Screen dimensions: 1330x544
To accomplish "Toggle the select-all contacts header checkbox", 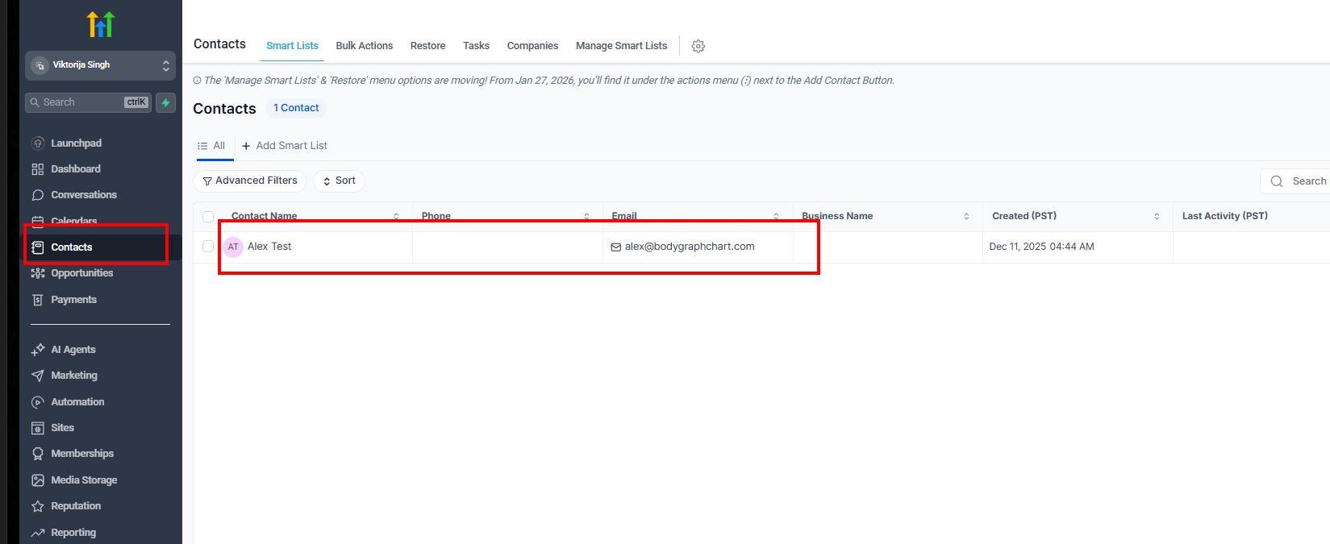I will (208, 217).
